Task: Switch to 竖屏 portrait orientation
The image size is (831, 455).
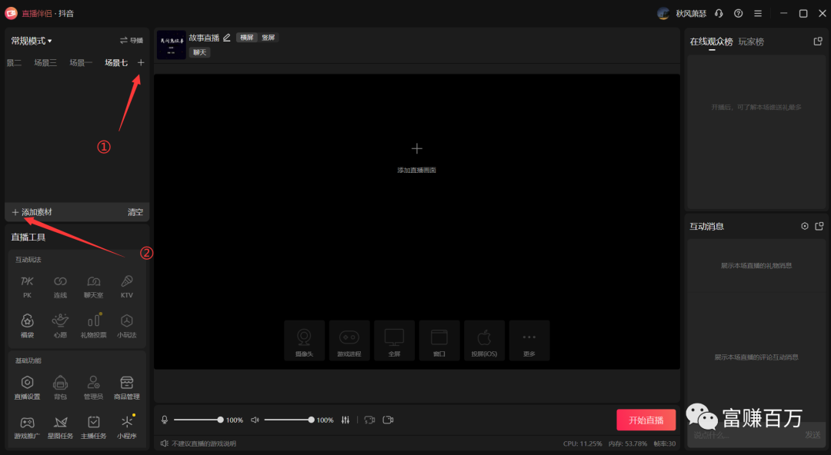Action: click(268, 38)
